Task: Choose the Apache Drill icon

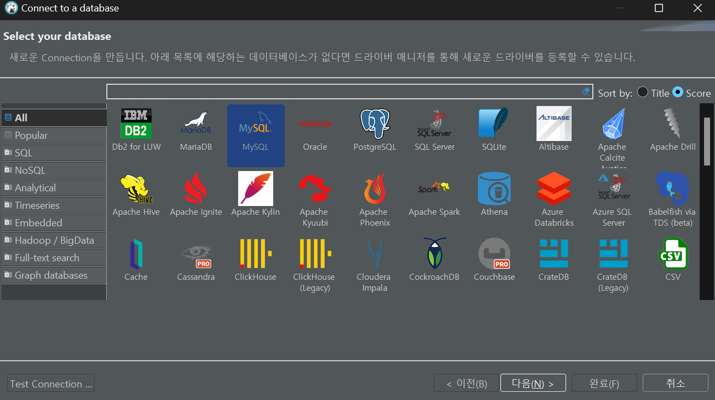Action: [x=673, y=123]
